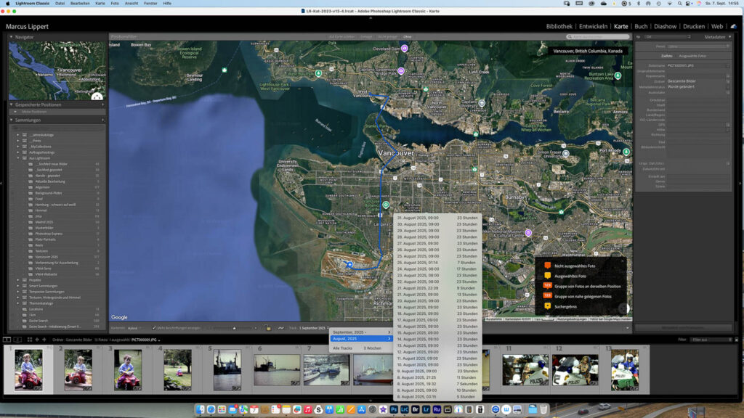The height and width of the screenshot is (418, 744).
Task: Collapse the Sammlungen panel
Action: [12, 120]
